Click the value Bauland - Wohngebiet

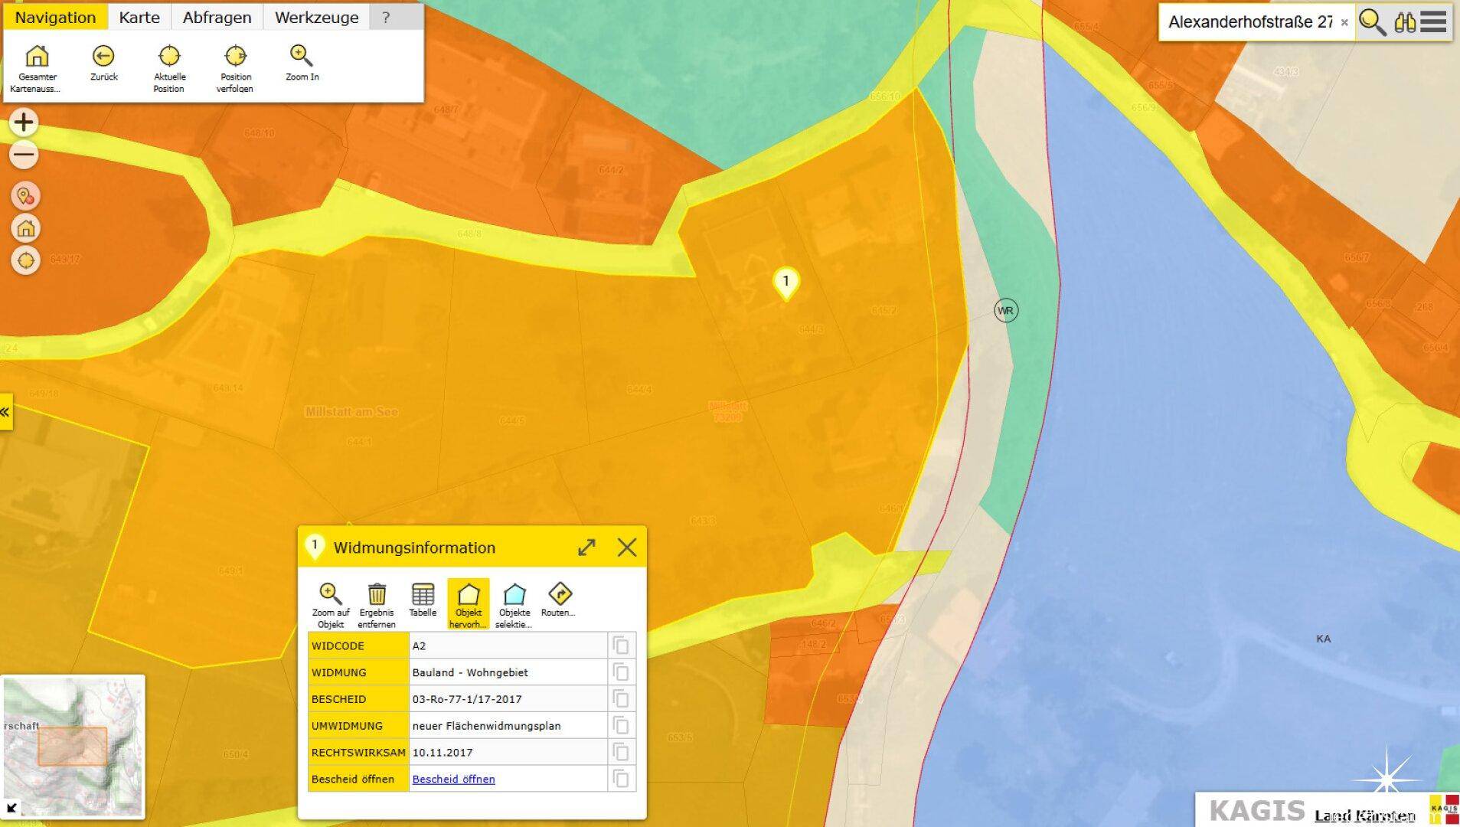[470, 672]
